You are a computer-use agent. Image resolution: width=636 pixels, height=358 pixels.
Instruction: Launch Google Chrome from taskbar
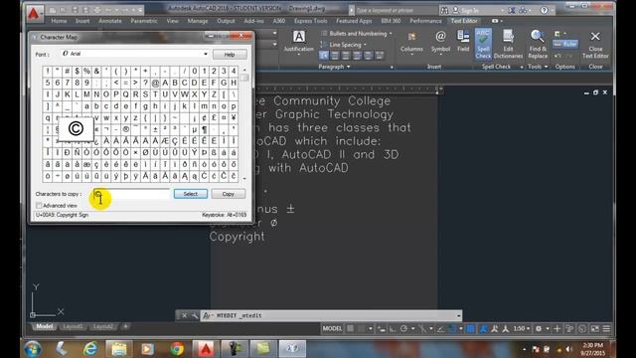(x=177, y=349)
